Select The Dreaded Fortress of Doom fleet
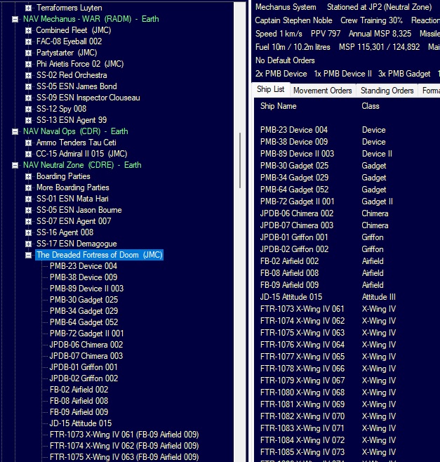The height and width of the screenshot is (462, 440). pyautogui.click(x=99, y=255)
